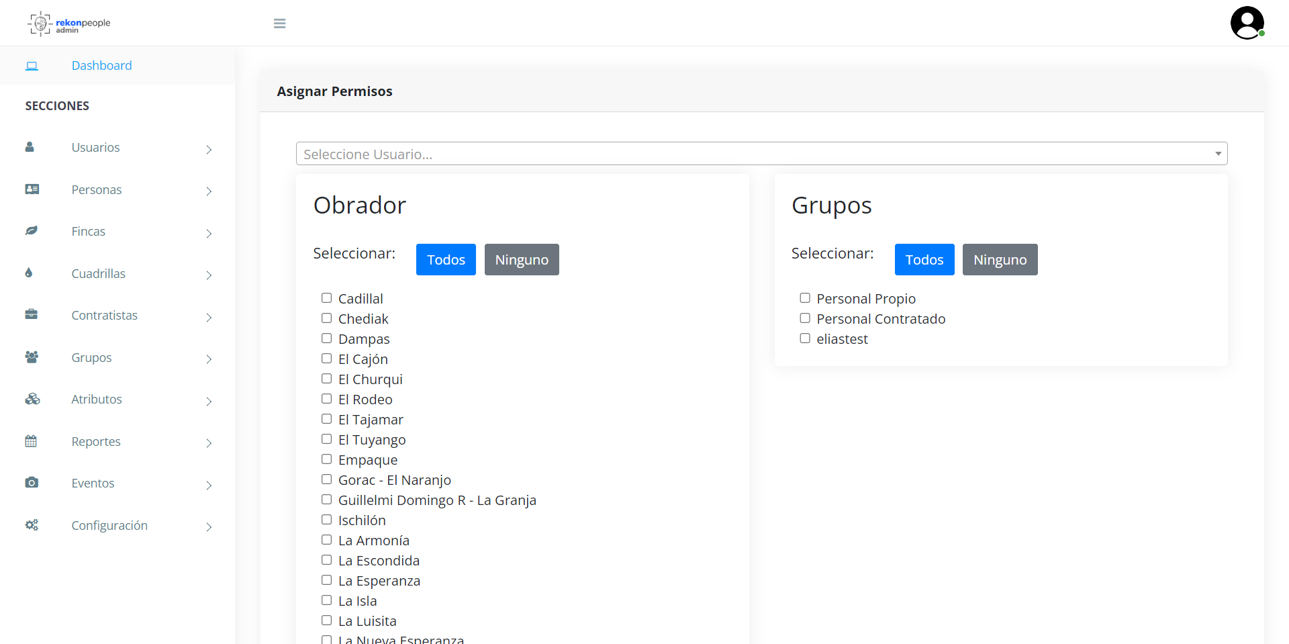Click Ninguno button under Grupos
This screenshot has height=644, width=1289.
coord(1000,259)
